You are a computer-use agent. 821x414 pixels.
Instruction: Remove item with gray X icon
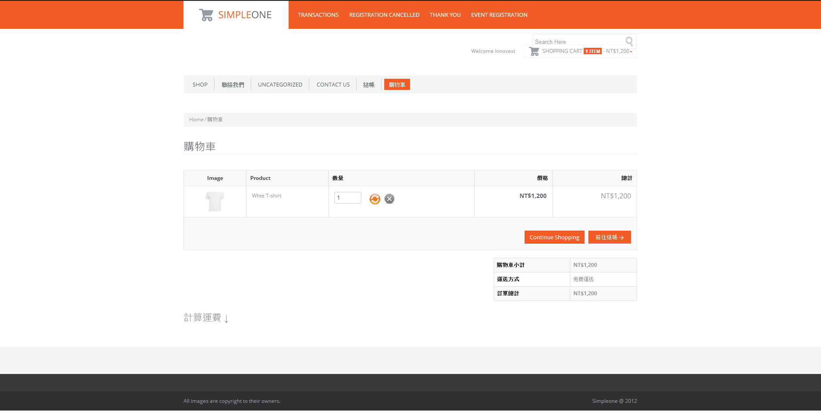point(389,199)
